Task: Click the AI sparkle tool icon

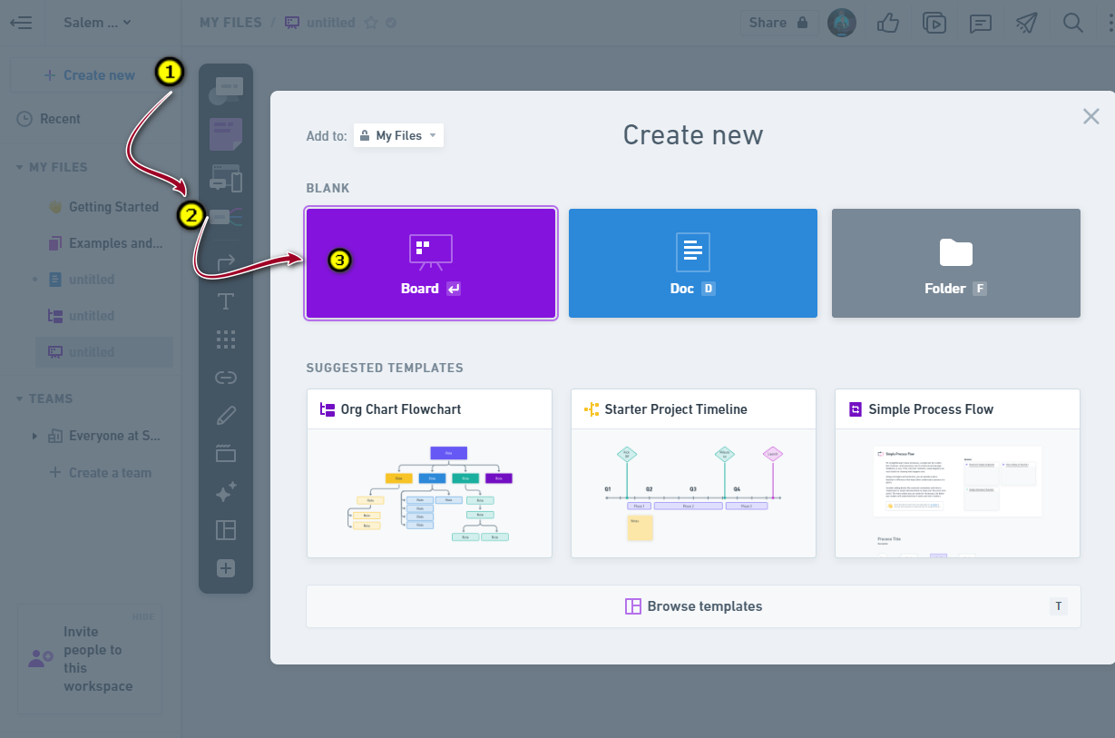Action: (x=226, y=492)
